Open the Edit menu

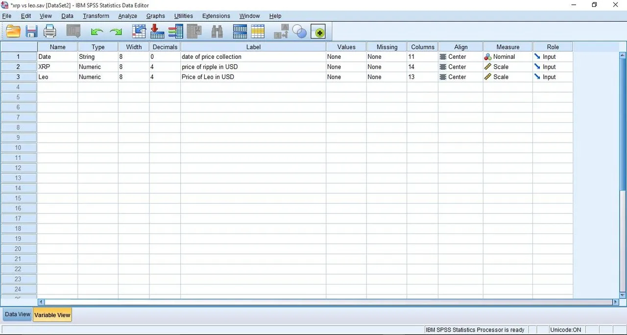pyautogui.click(x=26, y=16)
